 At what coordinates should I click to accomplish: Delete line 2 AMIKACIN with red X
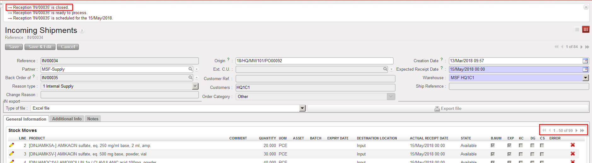(x=572, y=145)
